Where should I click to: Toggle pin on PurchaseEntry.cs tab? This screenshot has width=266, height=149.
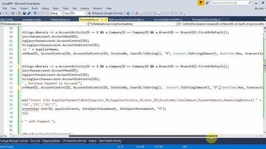(102, 19)
